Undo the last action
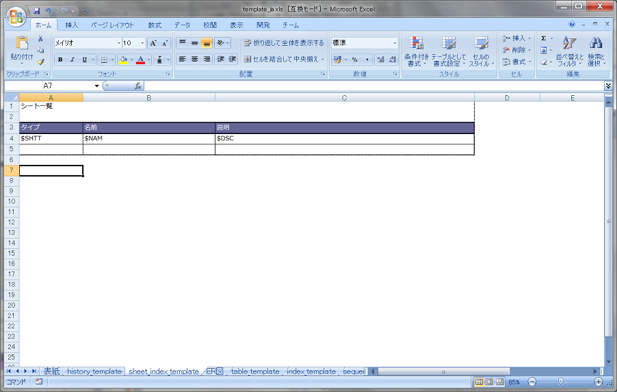 click(x=48, y=11)
